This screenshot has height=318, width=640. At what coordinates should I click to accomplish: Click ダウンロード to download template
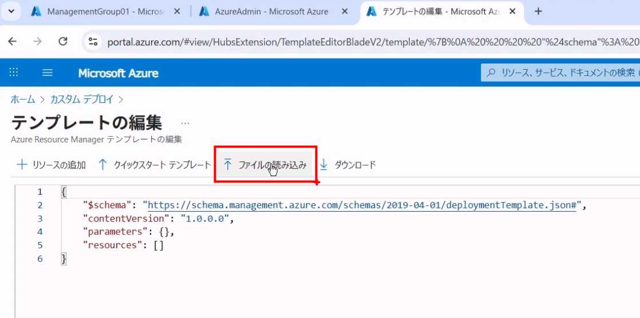click(348, 165)
